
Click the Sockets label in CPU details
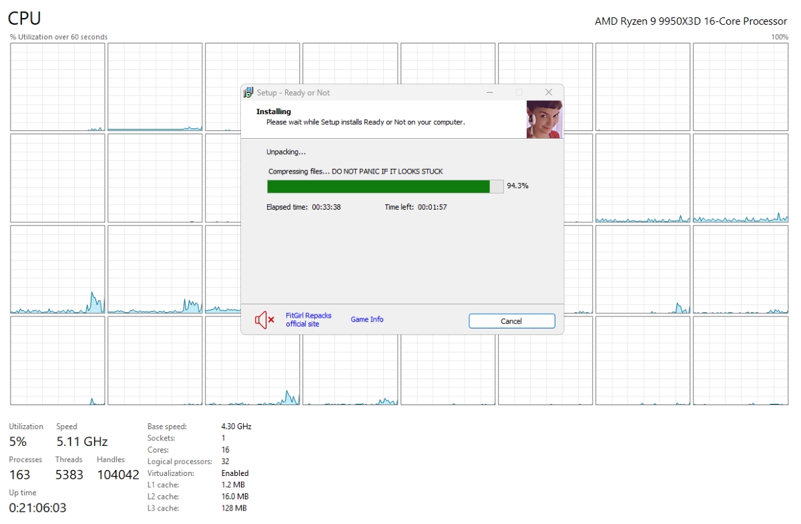tap(162, 438)
